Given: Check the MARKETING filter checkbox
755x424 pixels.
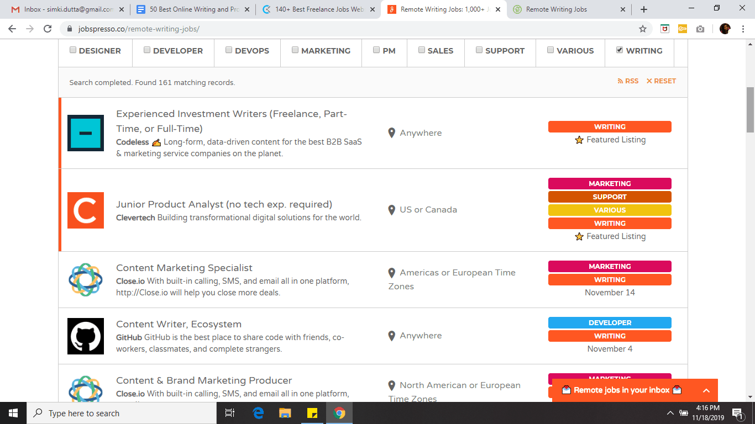Looking at the screenshot, I should pos(295,50).
